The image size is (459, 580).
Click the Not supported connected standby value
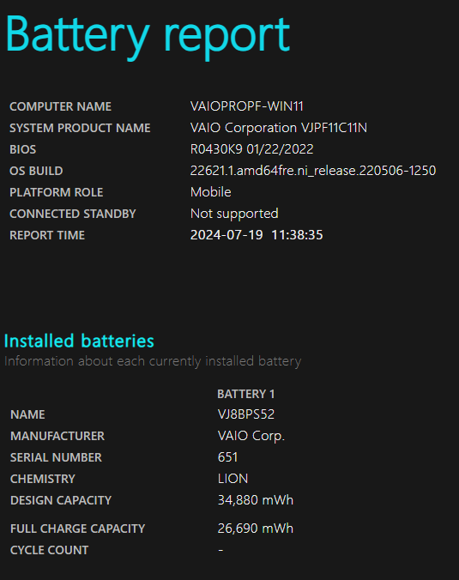[234, 214]
